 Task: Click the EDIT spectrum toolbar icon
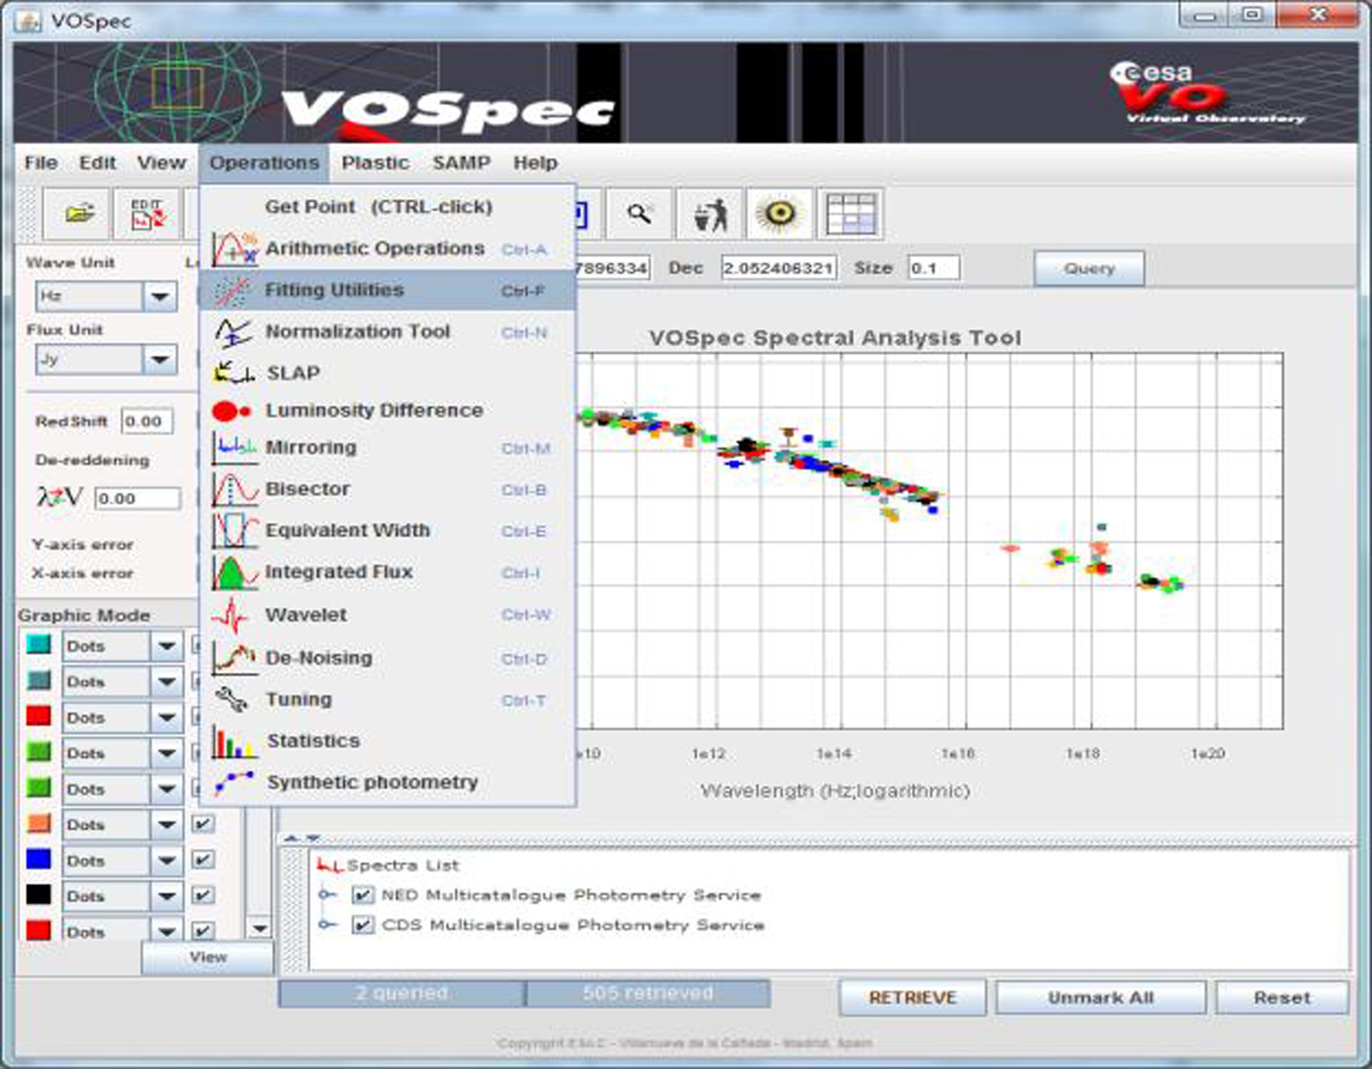[x=148, y=214]
